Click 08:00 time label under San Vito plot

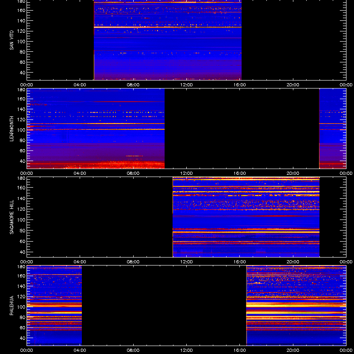pos(133,85)
